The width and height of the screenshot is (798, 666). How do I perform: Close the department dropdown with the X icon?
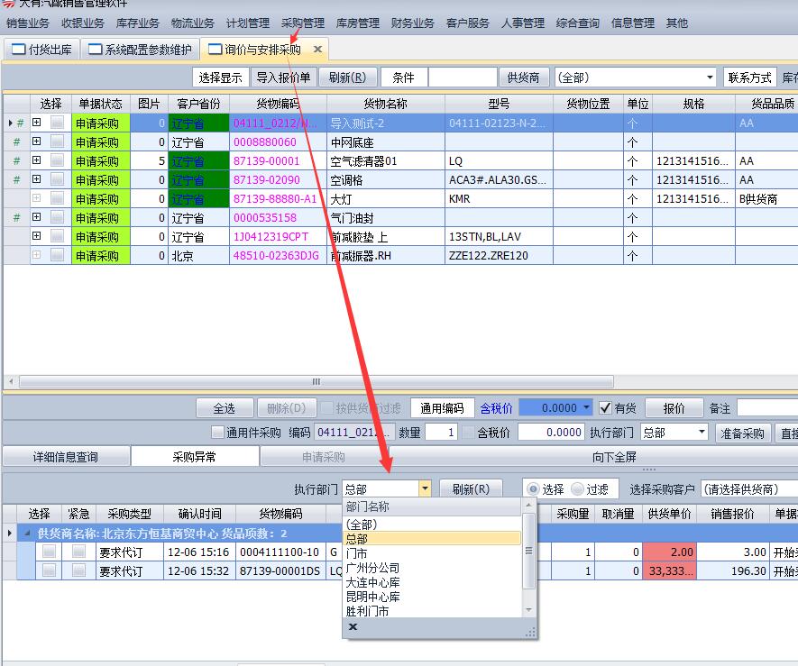353,627
